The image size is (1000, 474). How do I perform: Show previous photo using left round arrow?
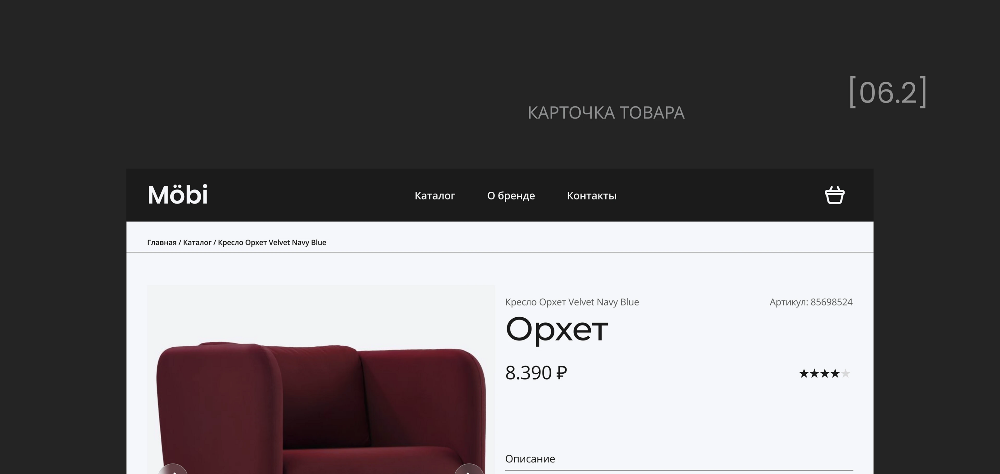point(173,469)
